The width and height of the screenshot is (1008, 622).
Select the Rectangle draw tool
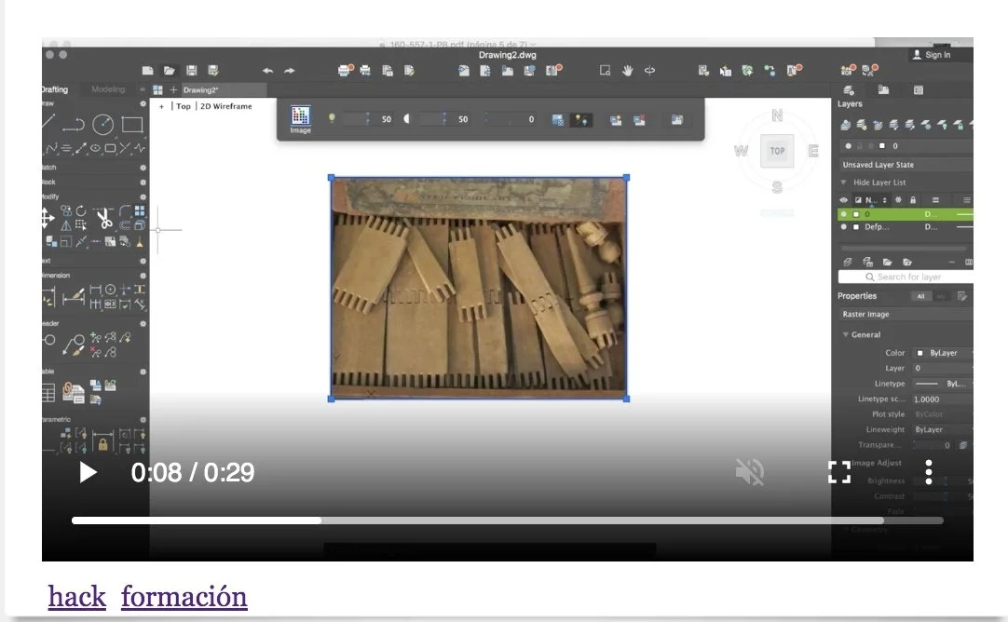click(x=132, y=124)
